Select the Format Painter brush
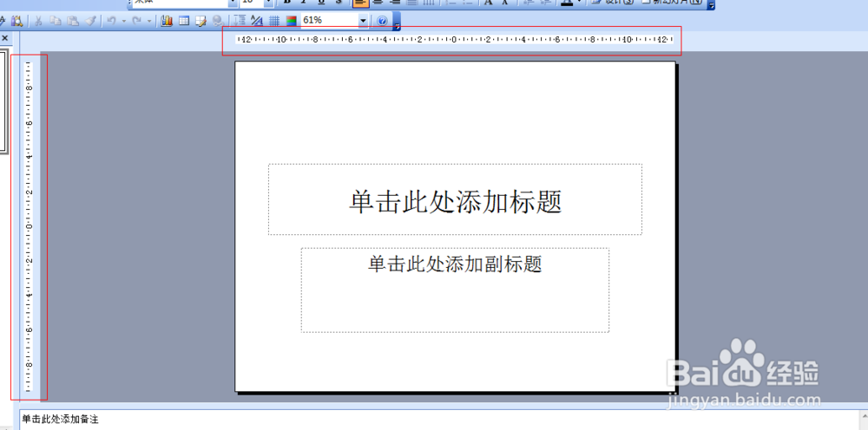Viewport: 868px width, 430px height. click(x=91, y=21)
